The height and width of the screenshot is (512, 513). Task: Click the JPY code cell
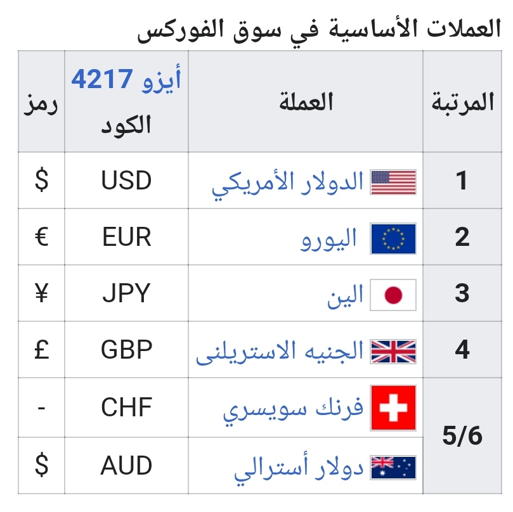tap(126, 294)
